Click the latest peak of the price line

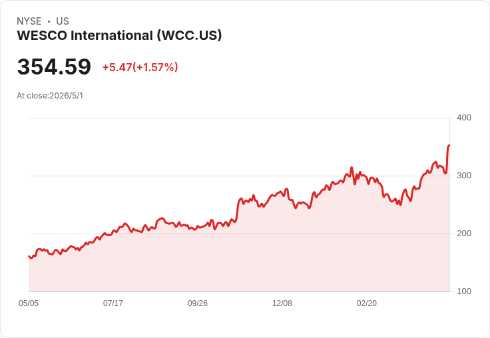coord(449,145)
